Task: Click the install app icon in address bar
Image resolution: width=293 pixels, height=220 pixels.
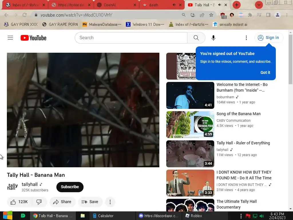Action: click(193, 15)
